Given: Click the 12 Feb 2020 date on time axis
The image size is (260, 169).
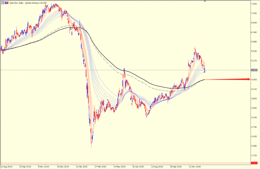Looking at the screenshot, I should pyautogui.click(x=82, y=166).
